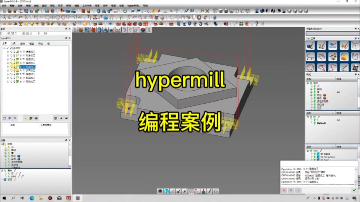The width and height of the screenshot is (360, 202).
Task: Expand the 000 job root node
Action: point(4,48)
